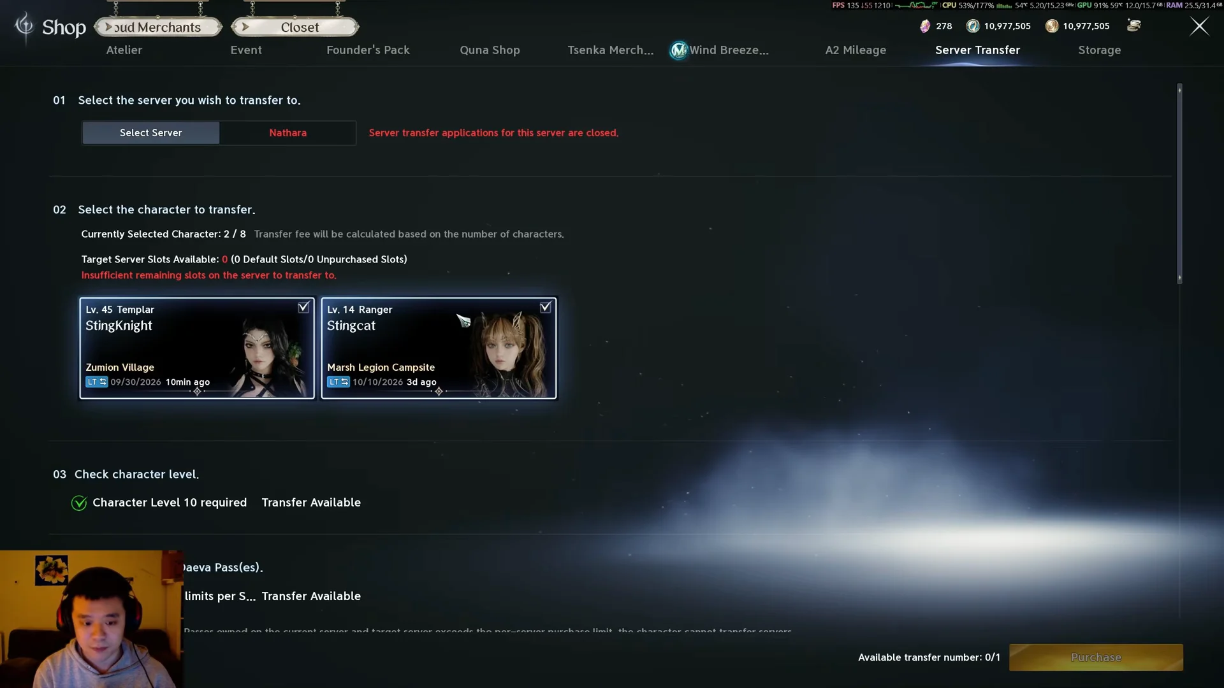Click the M badge on Wind Breeze tab
Image resolution: width=1224 pixels, height=688 pixels.
click(x=679, y=50)
